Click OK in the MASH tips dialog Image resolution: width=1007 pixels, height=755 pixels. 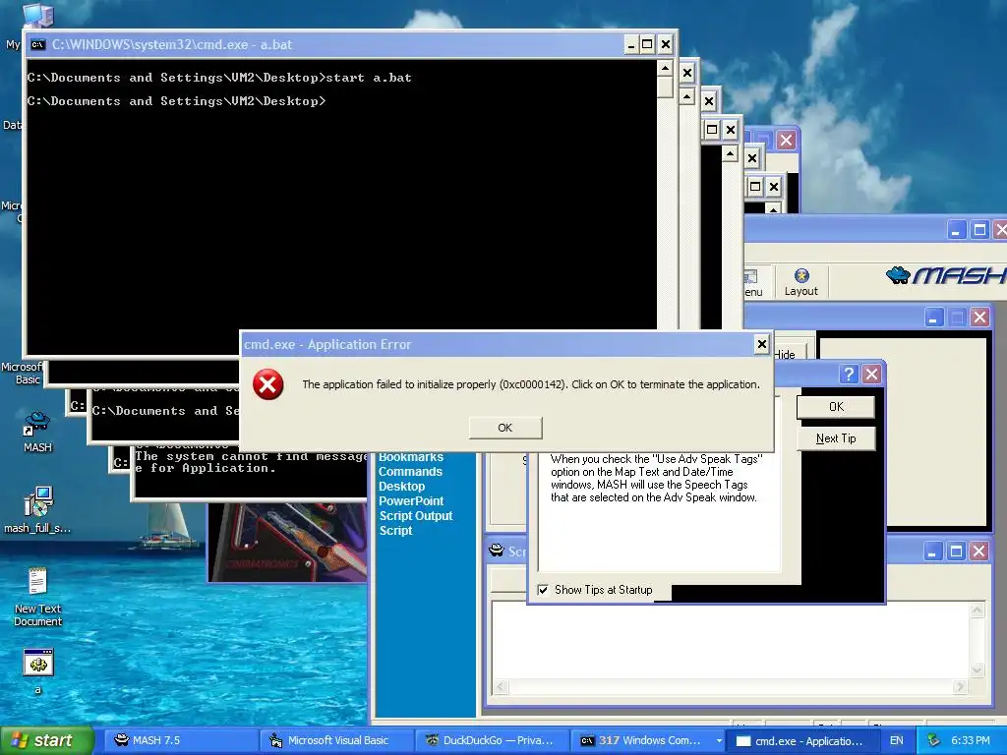(x=836, y=407)
